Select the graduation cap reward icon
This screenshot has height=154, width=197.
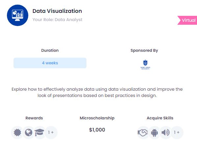[39, 133]
